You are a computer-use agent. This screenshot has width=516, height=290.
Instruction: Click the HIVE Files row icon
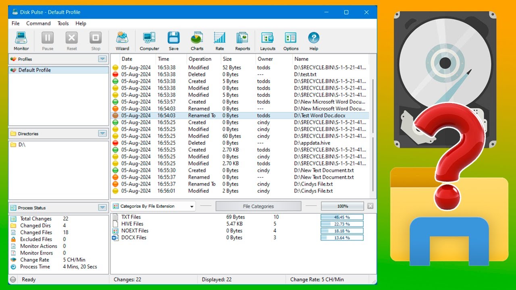pyautogui.click(x=115, y=224)
